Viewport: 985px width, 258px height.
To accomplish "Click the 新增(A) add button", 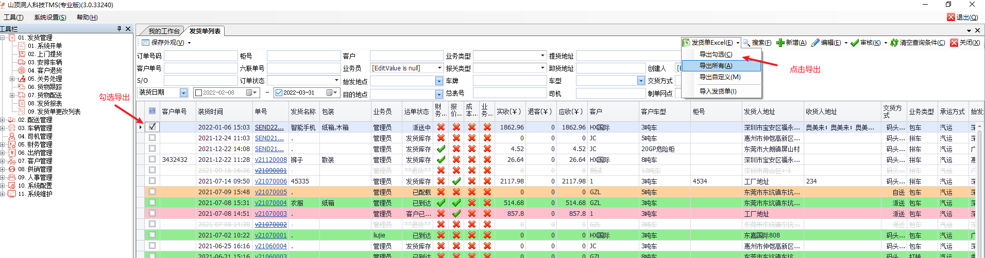I will tap(791, 43).
